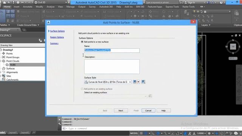Open the Annotate ribbon tab
The image size is (242, 136).
(28, 7)
